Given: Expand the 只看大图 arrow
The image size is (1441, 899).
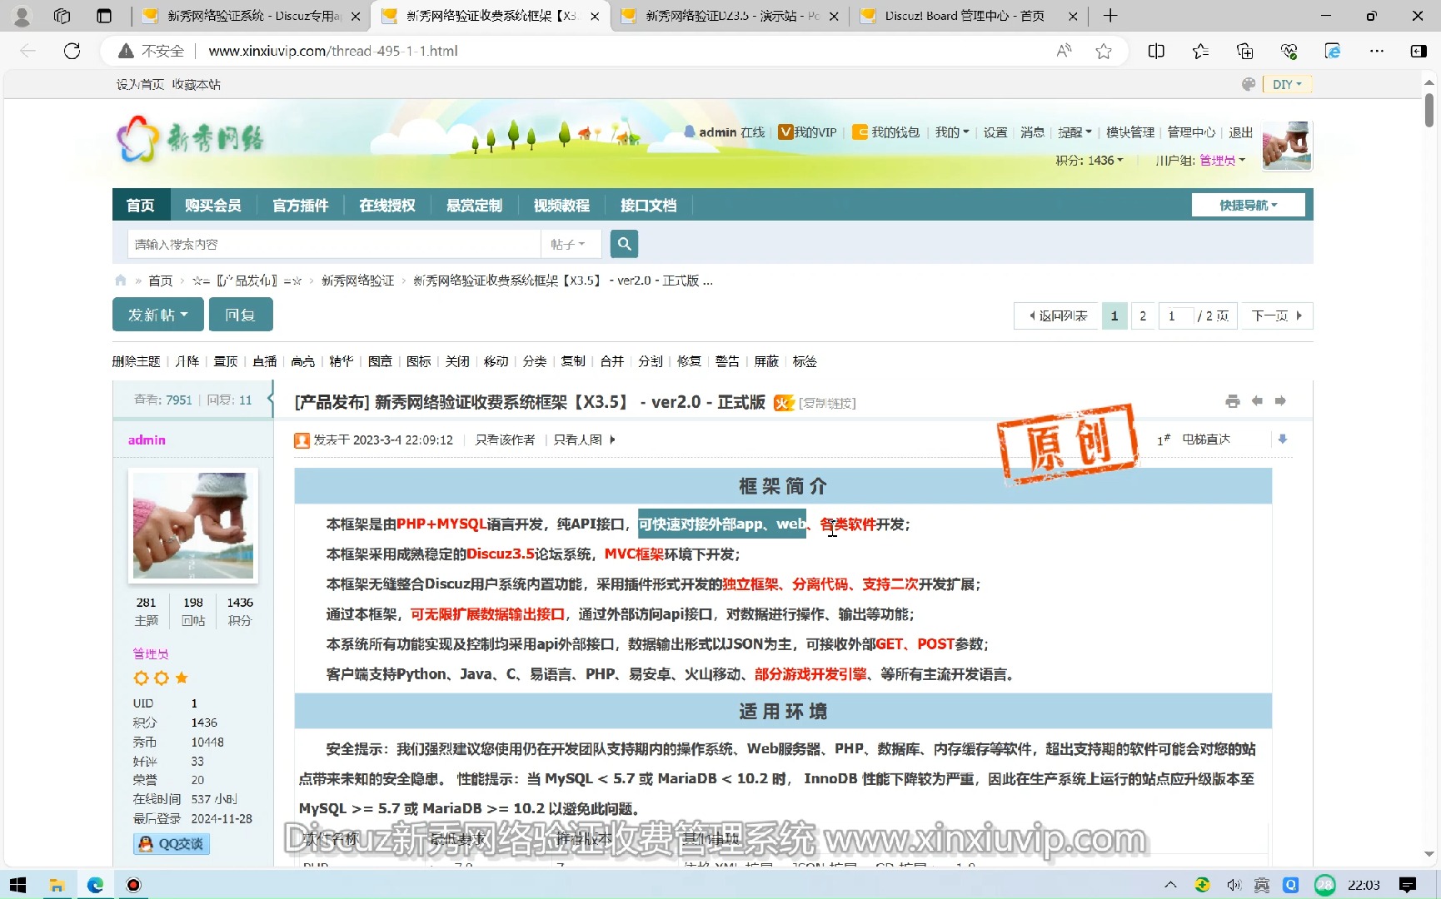Looking at the screenshot, I should pyautogui.click(x=612, y=440).
